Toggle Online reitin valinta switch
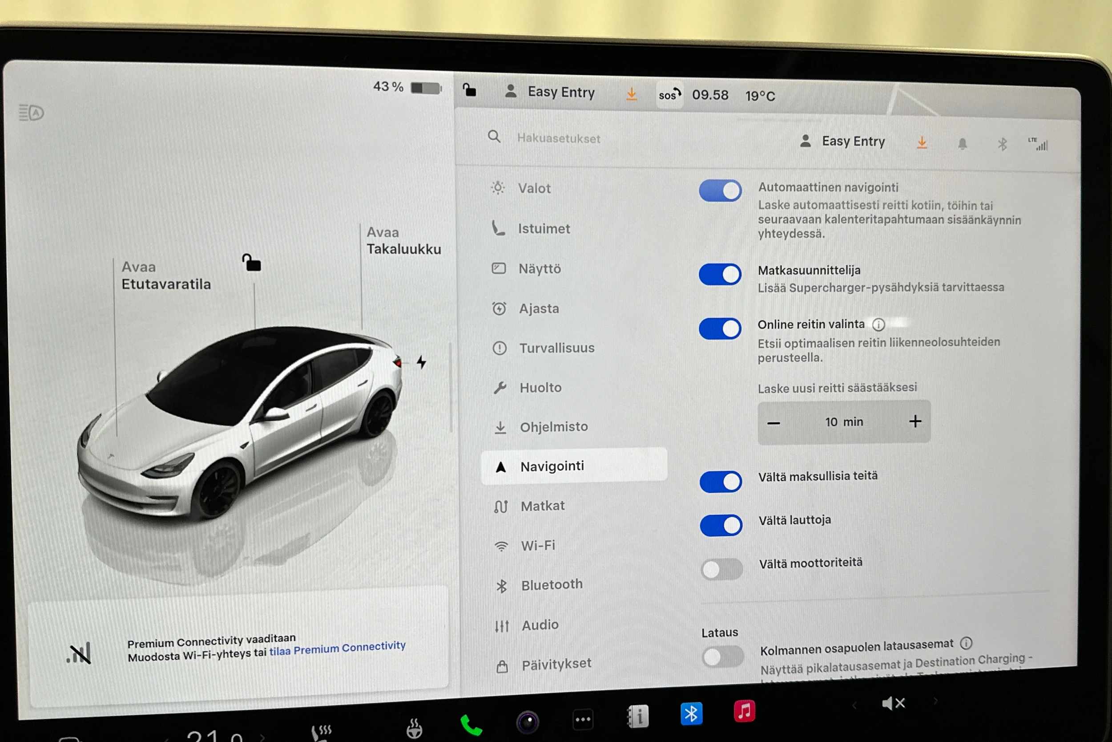 coord(720,328)
